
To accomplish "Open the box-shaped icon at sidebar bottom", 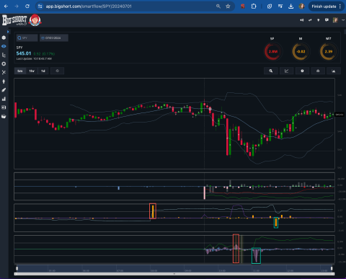I will pyautogui.click(x=4, y=116).
